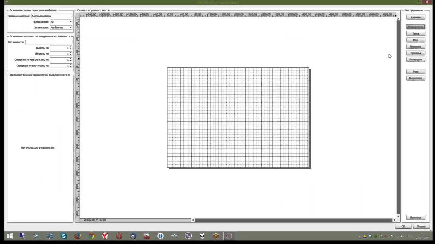This screenshot has height=244, width=435.
Task: Decrease Высота with the down arrow
Action: coord(71,49)
